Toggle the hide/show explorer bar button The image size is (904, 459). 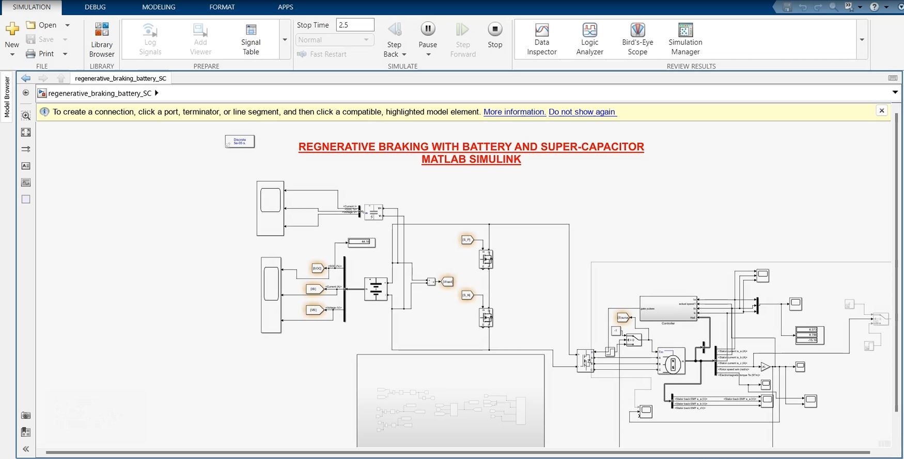[26, 93]
